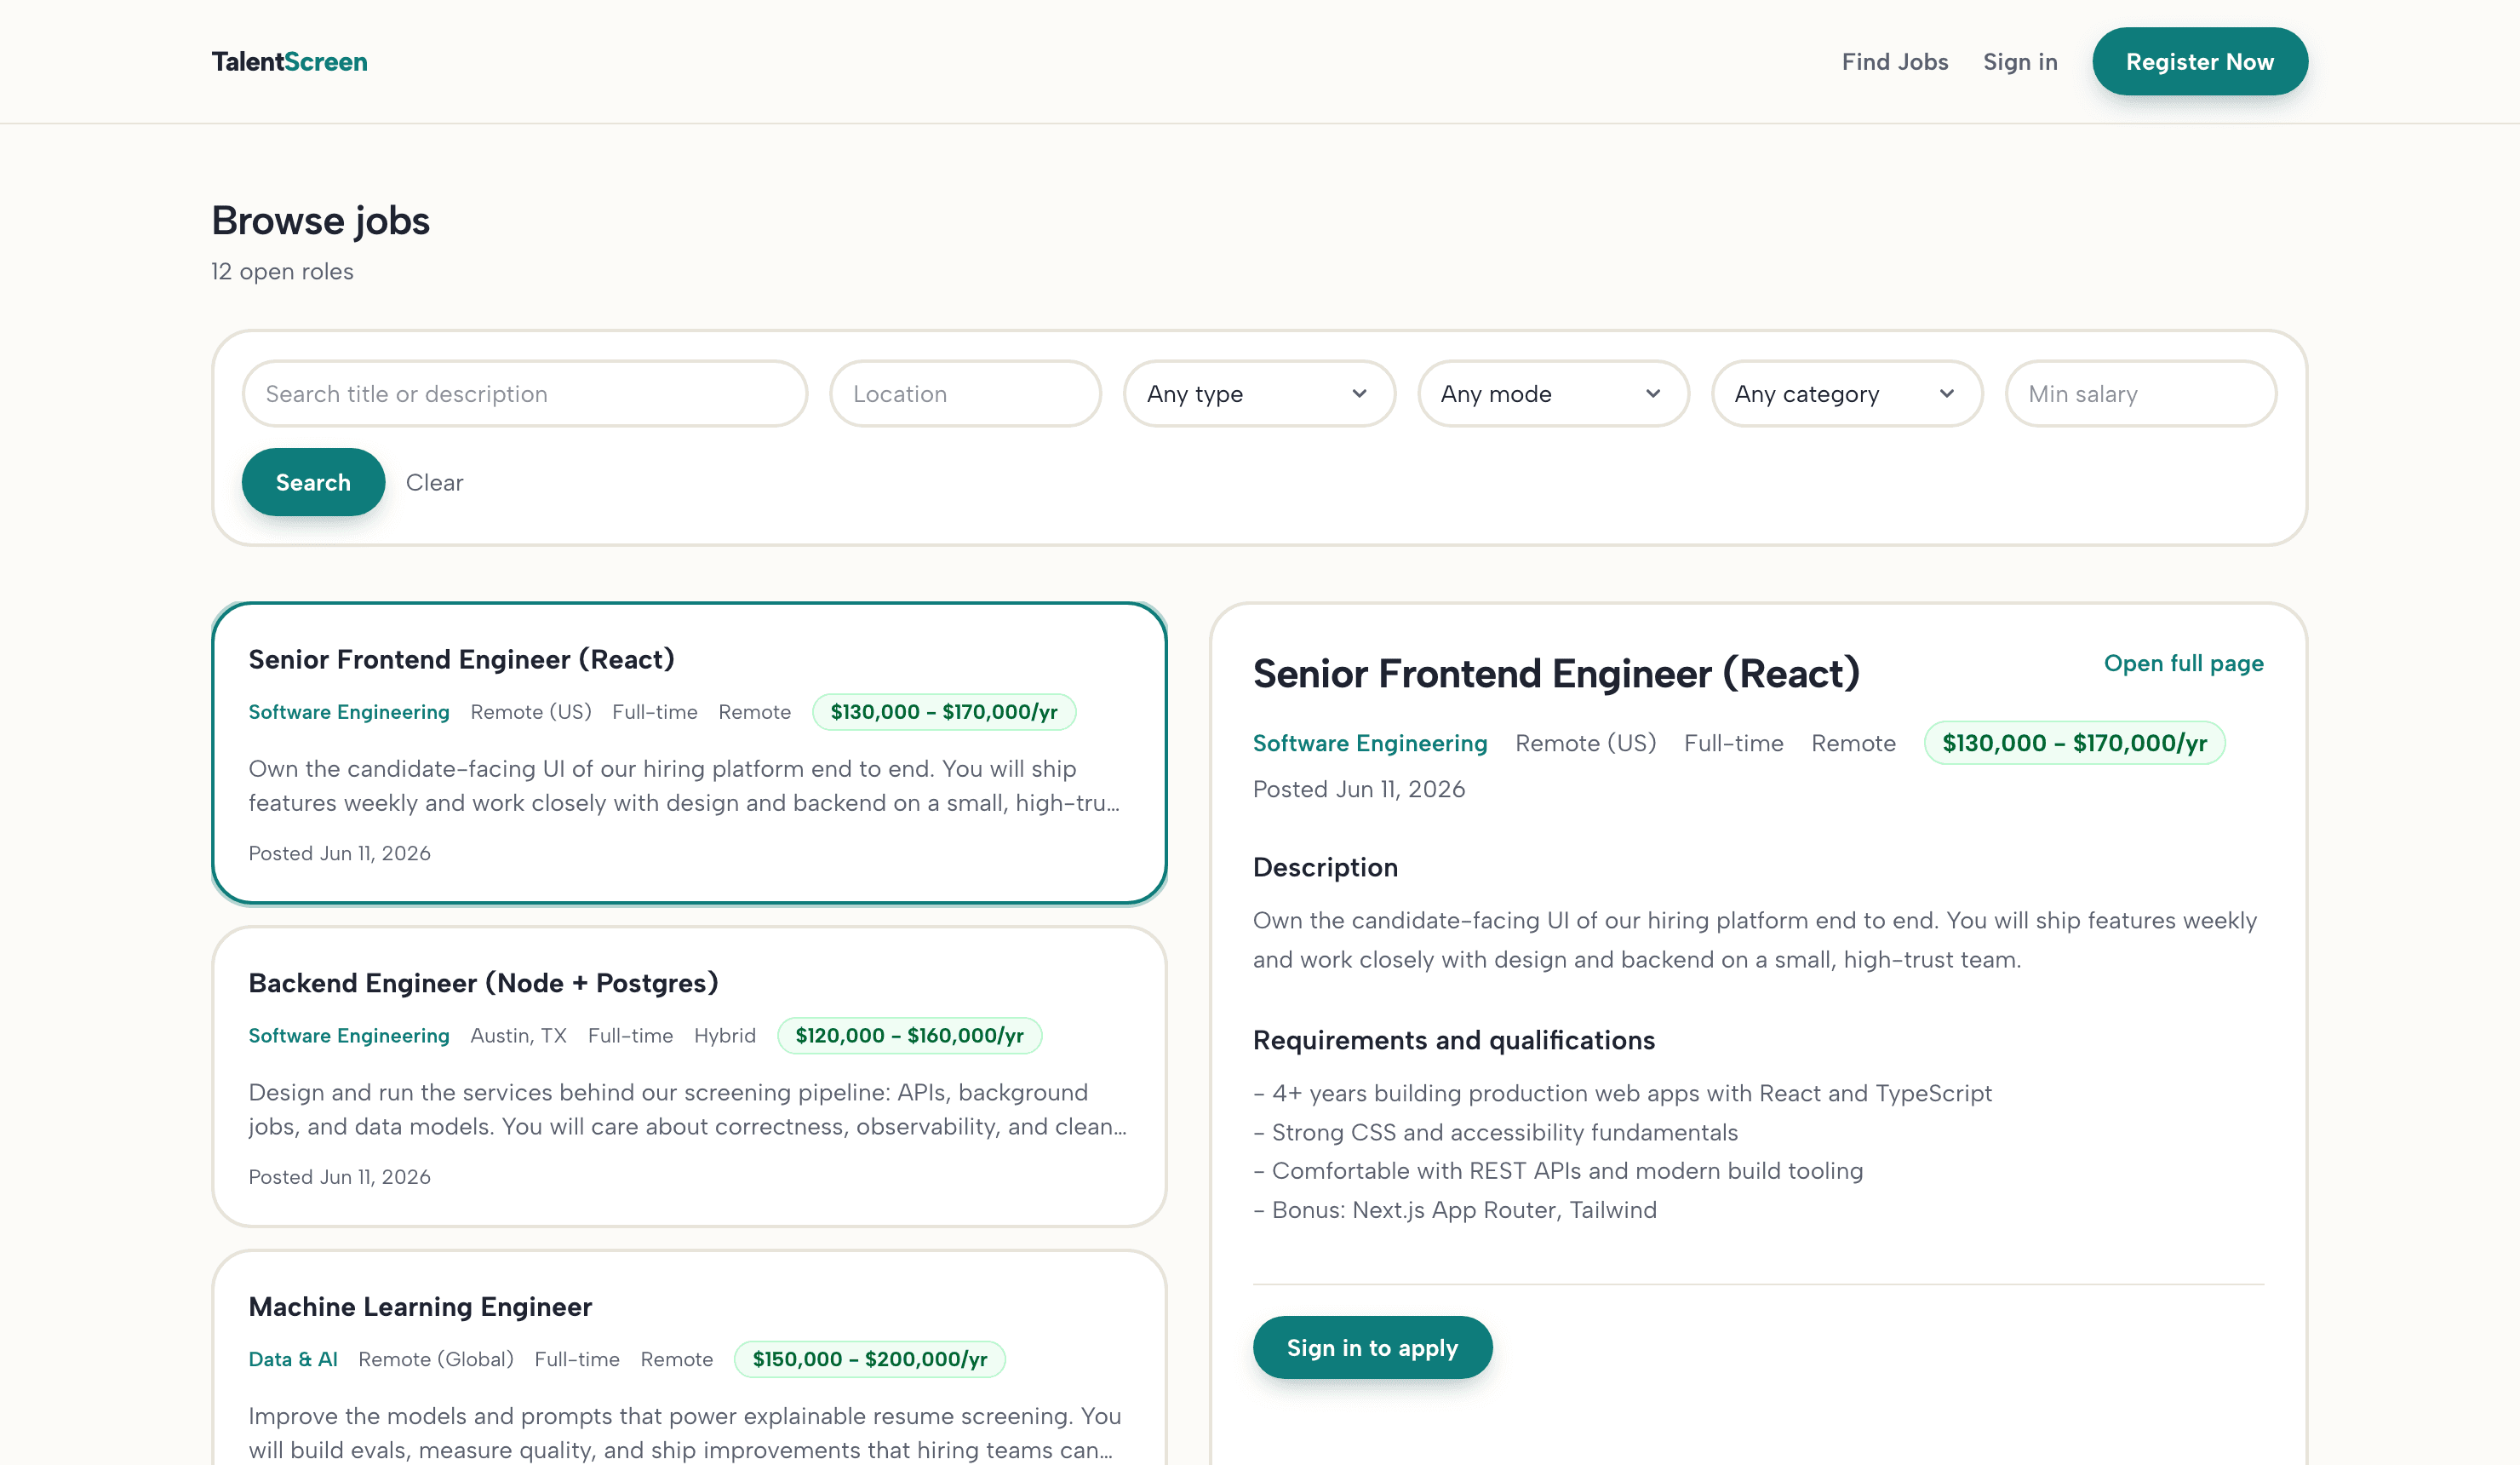The image size is (2520, 1465).
Task: Click the '12 open roles' count text
Action: coord(282,271)
